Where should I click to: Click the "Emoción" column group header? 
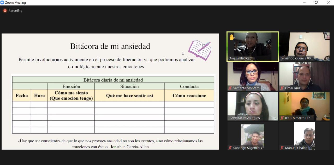pyautogui.click(x=71, y=86)
